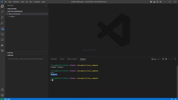This screenshot has width=178, height=100.
Task: Open the Manage gear icon
Action: point(2,95)
